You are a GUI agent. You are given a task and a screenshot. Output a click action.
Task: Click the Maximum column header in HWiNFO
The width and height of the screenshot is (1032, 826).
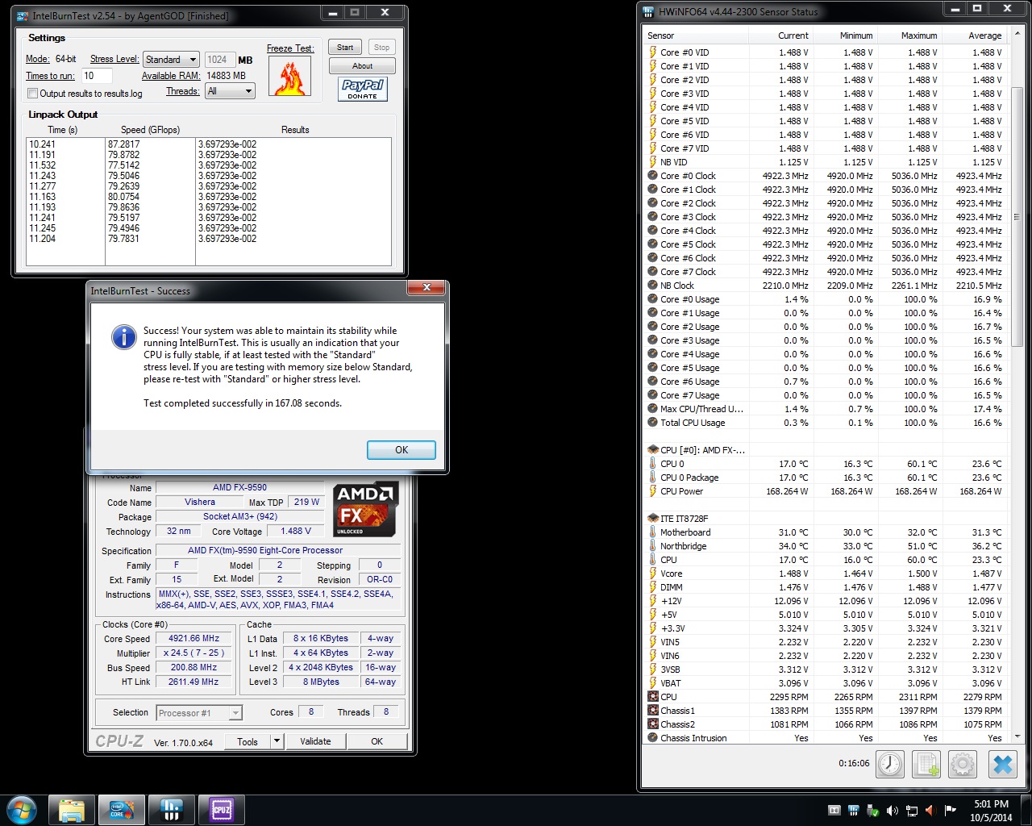click(x=909, y=35)
